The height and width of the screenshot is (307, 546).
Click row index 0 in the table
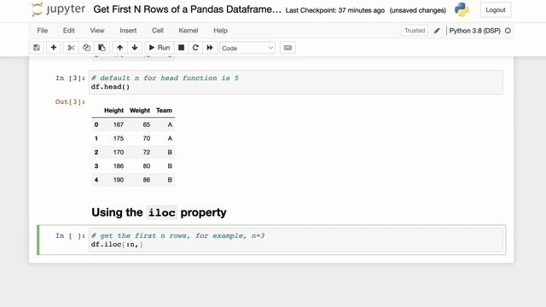coord(96,125)
